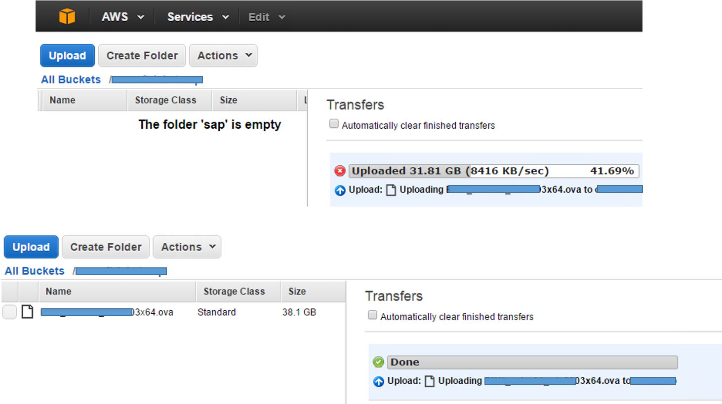Enable Automatically clear finished transfers in the top panel
The height and width of the screenshot is (404, 722).
point(334,123)
